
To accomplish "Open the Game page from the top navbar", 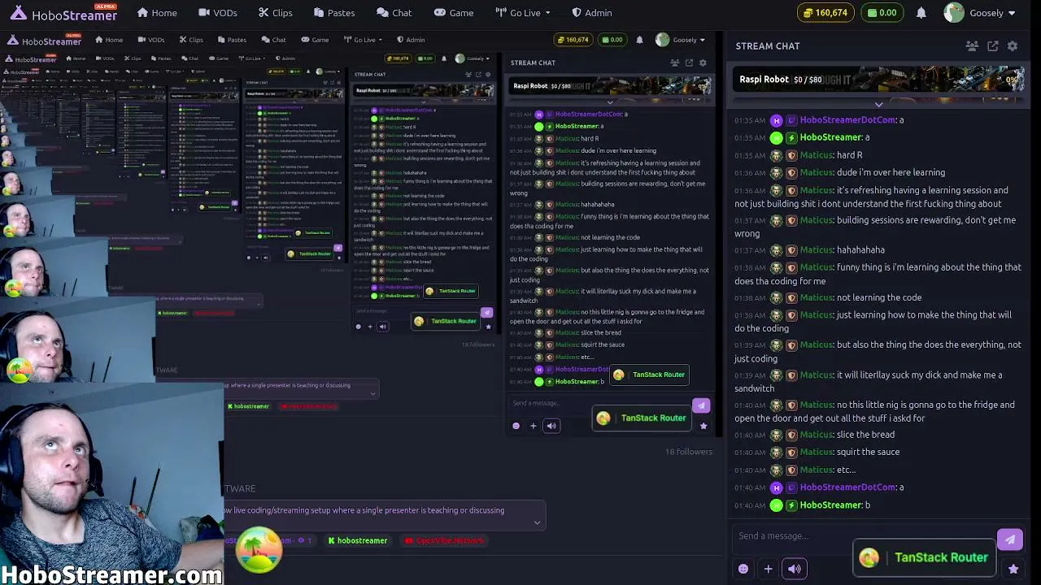I will tap(454, 13).
